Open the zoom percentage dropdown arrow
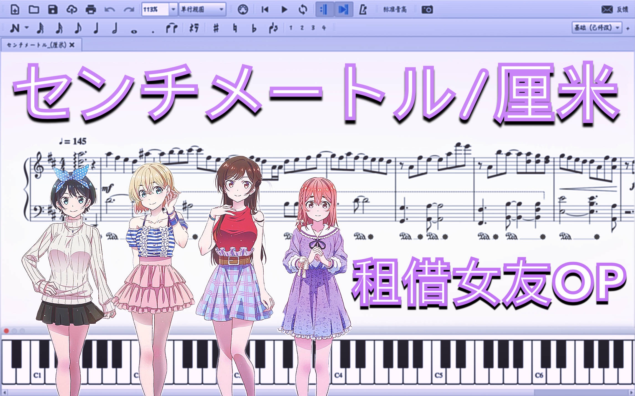The image size is (635, 396). pyautogui.click(x=173, y=10)
